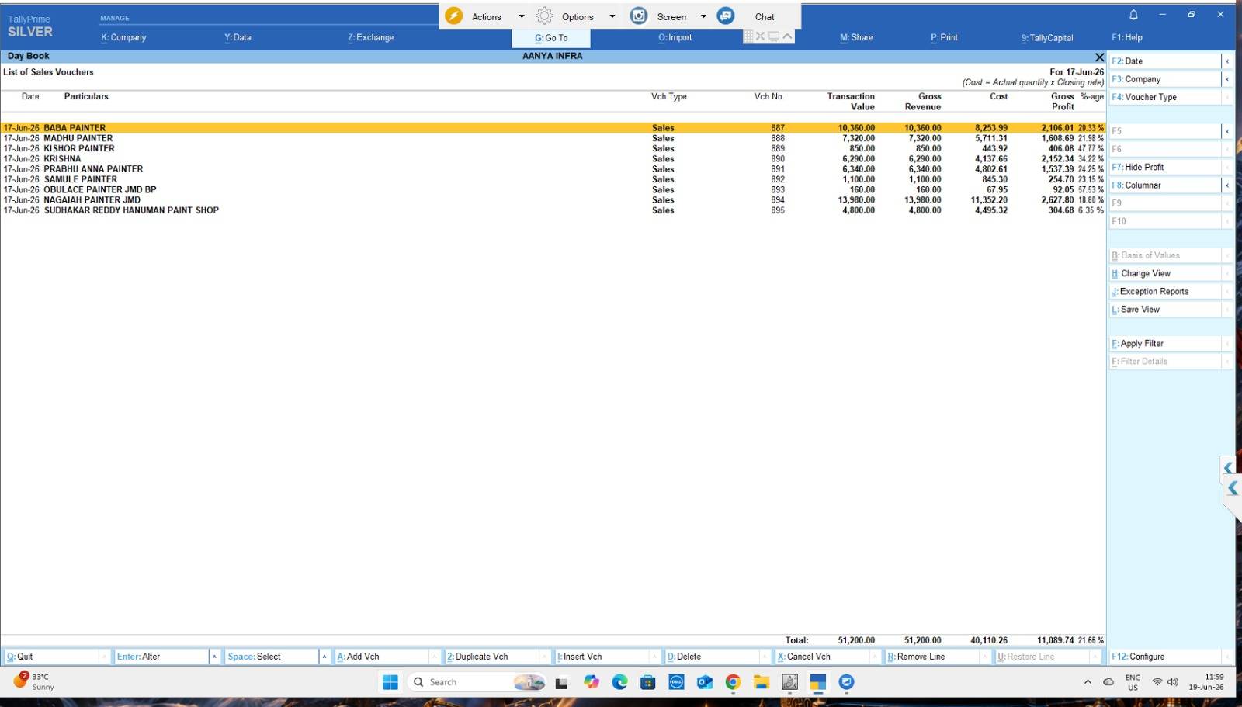Image resolution: width=1242 pixels, height=707 pixels.
Task: Open the Actions dropdown arrow
Action: [522, 16]
